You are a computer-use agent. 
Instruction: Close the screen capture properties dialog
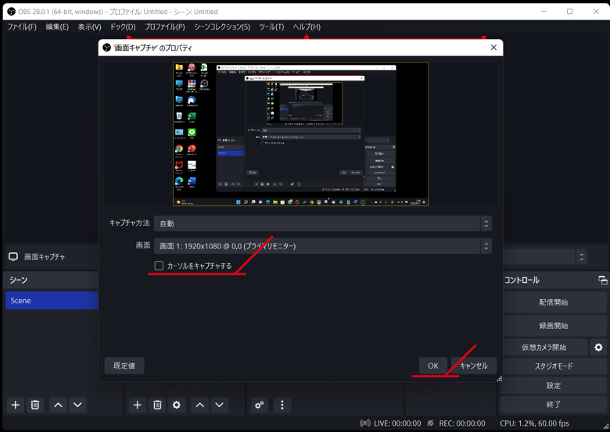(x=493, y=48)
